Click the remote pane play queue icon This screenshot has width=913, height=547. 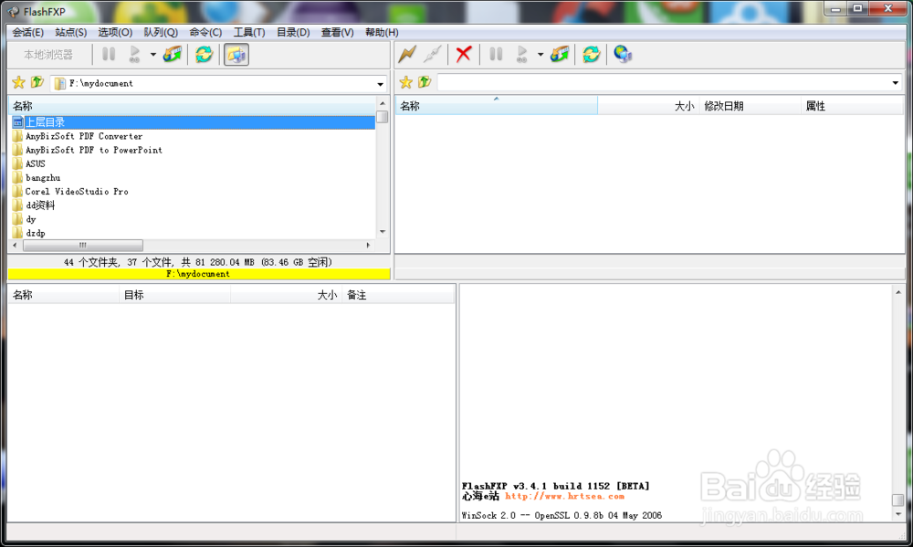pyautogui.click(x=521, y=55)
